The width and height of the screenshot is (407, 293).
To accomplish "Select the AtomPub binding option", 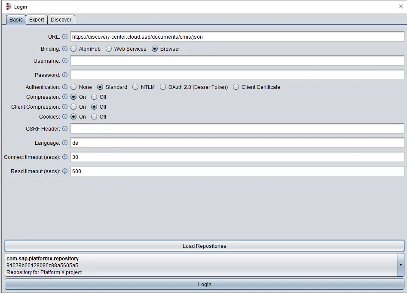I will coord(74,49).
